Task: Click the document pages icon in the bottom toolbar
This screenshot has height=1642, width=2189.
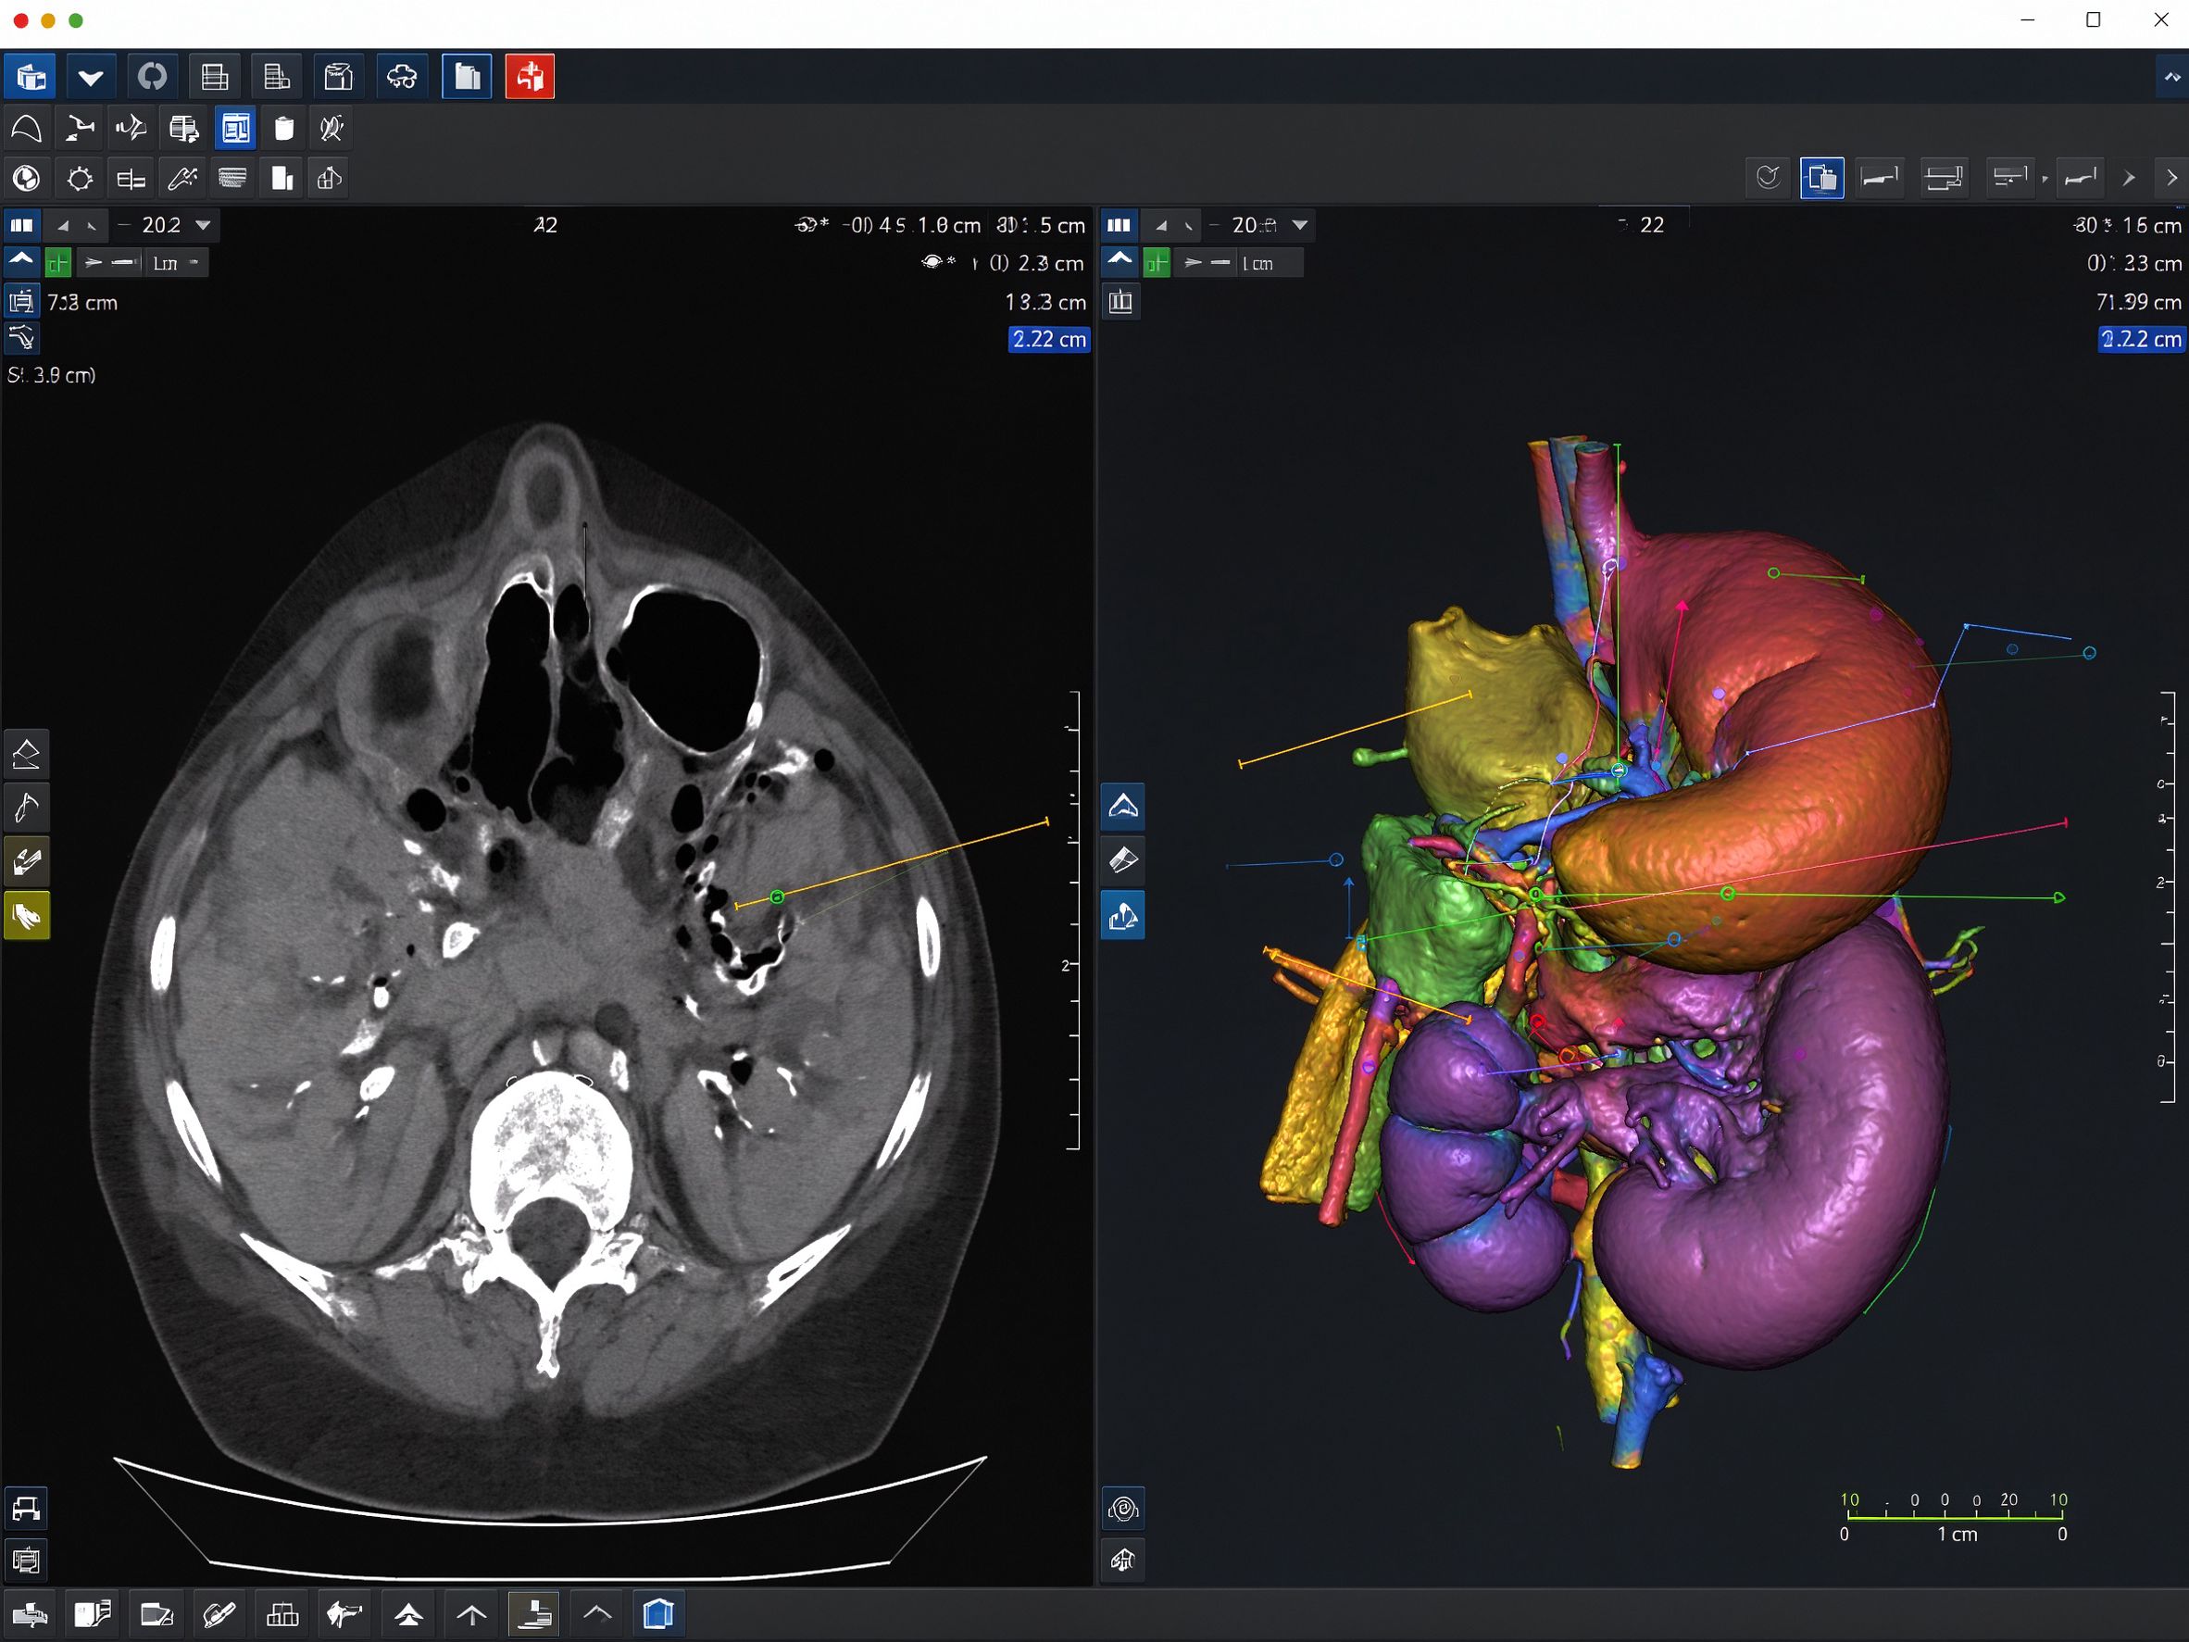Action: tap(92, 1615)
